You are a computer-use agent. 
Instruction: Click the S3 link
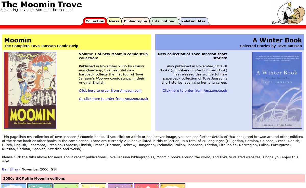[53, 169]
